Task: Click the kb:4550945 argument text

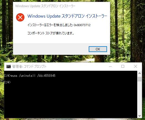Action: point(47,76)
